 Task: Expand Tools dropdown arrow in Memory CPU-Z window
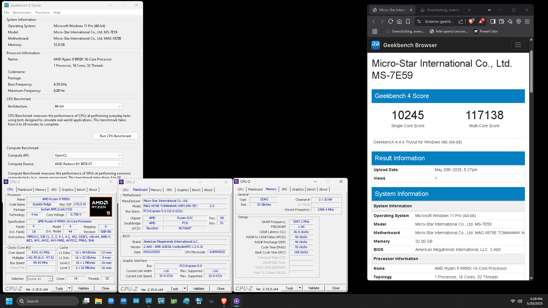click(300, 288)
